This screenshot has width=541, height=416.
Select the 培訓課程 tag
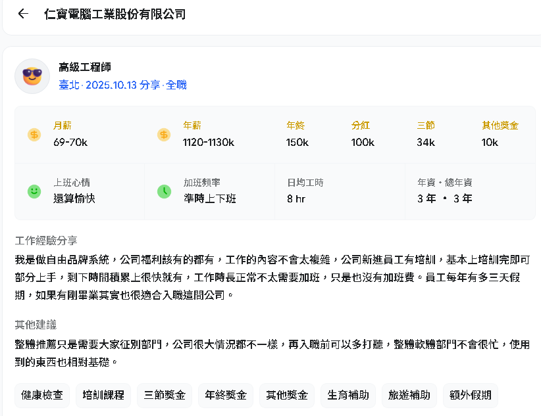tap(103, 395)
